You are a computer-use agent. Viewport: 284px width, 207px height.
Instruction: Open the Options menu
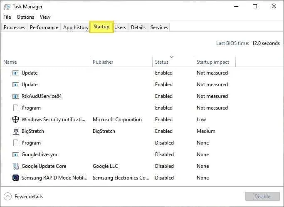(25, 17)
